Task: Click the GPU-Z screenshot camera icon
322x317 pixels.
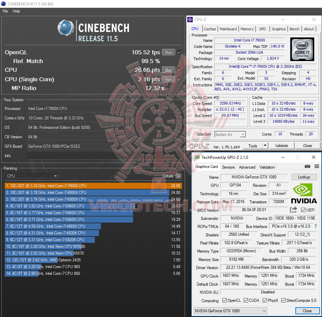Action: (x=307, y=166)
